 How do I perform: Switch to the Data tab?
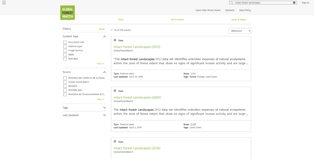click(x=121, y=20)
